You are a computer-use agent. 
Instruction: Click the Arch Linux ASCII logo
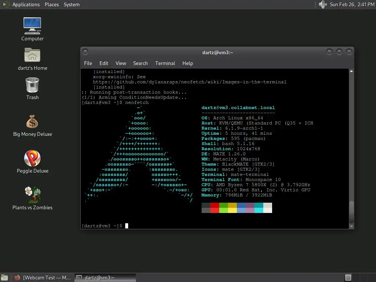click(x=138, y=154)
